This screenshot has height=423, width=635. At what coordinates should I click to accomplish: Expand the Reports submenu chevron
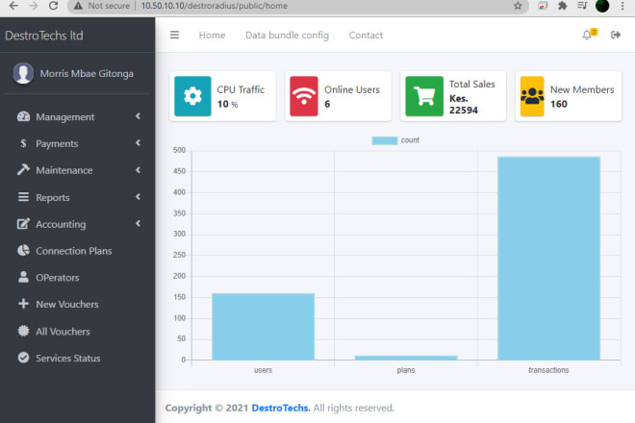(139, 197)
